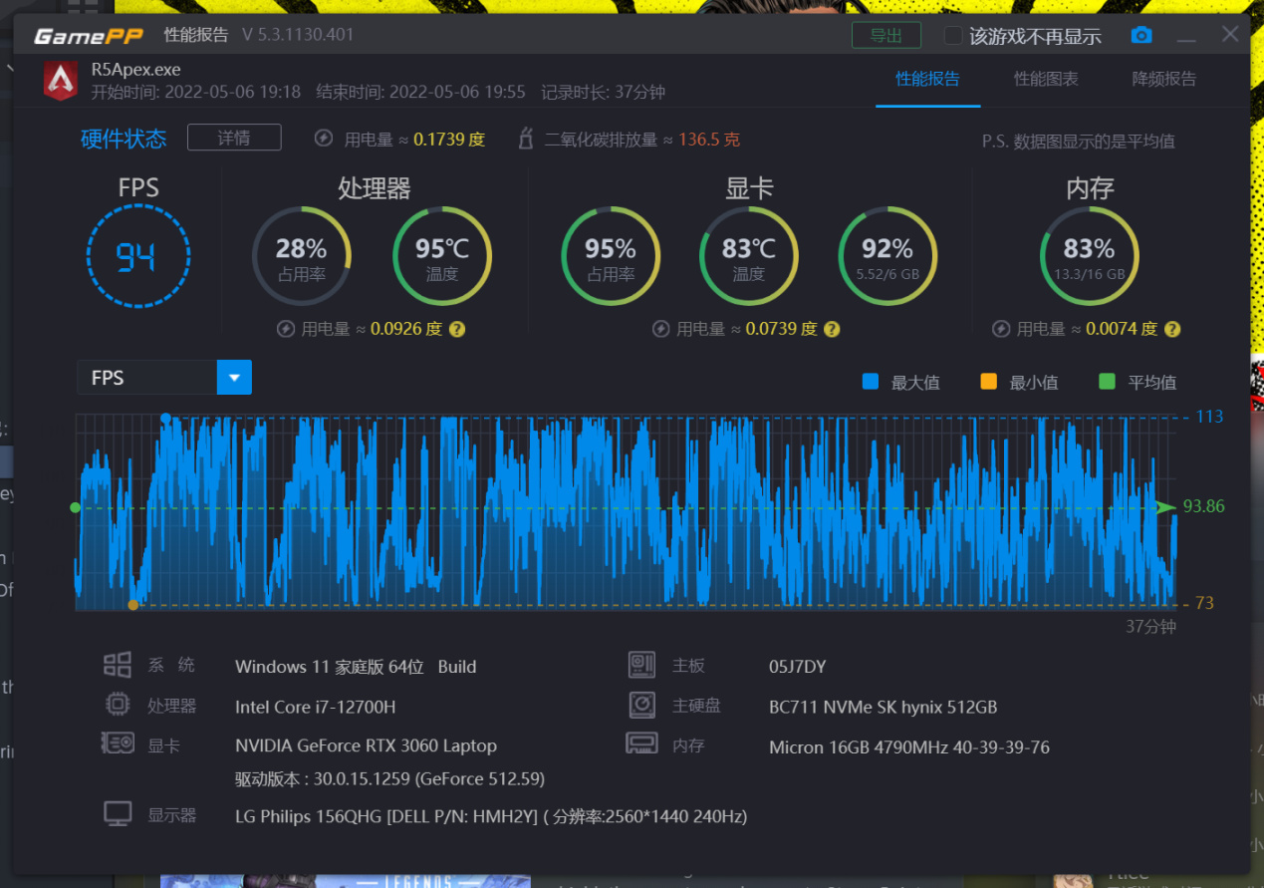Click the 导出 export button

(886, 36)
